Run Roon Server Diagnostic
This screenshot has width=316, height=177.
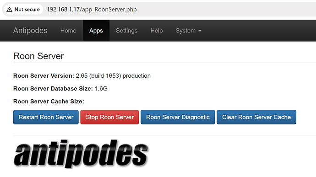coord(178,117)
